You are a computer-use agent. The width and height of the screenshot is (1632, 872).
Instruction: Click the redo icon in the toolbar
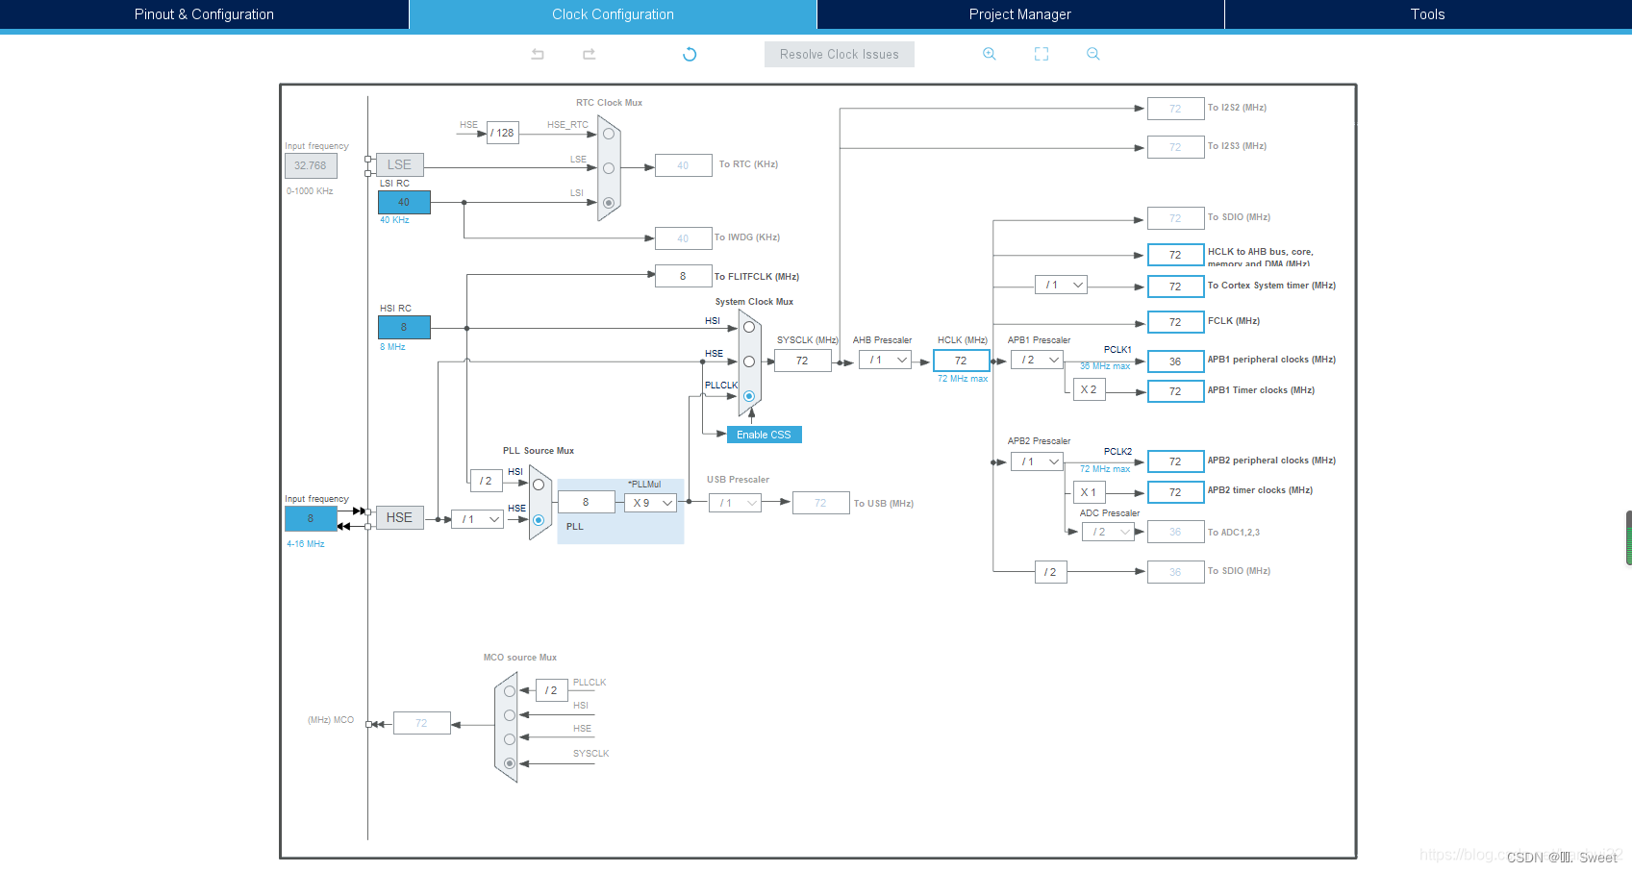[x=590, y=54]
